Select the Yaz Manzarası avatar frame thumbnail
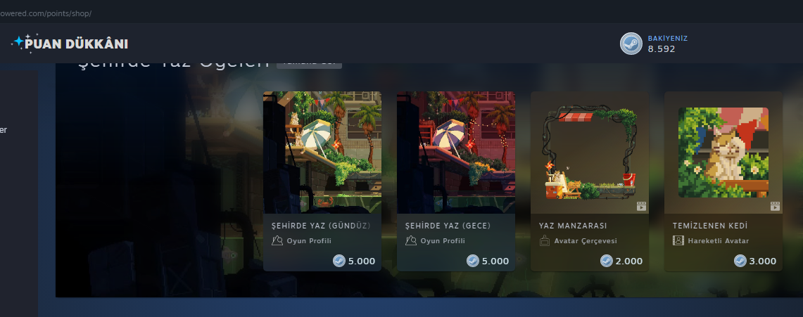Viewport: 803px width, 317px height. coord(590,153)
